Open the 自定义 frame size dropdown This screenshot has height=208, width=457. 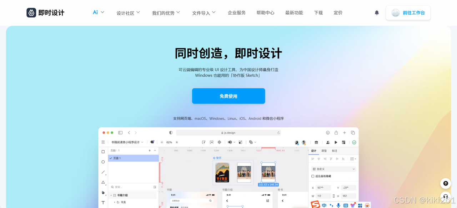(x=334, y=169)
